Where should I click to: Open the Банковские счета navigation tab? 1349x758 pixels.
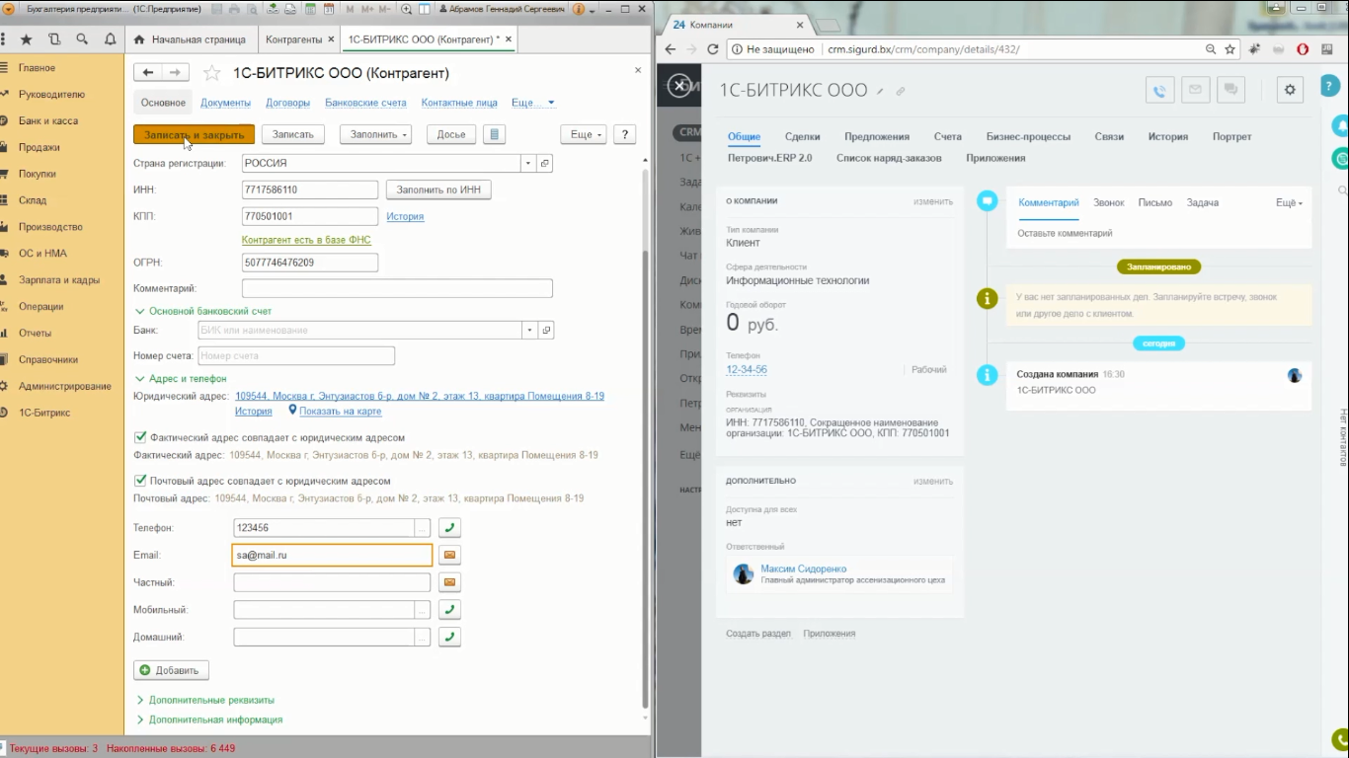click(365, 103)
